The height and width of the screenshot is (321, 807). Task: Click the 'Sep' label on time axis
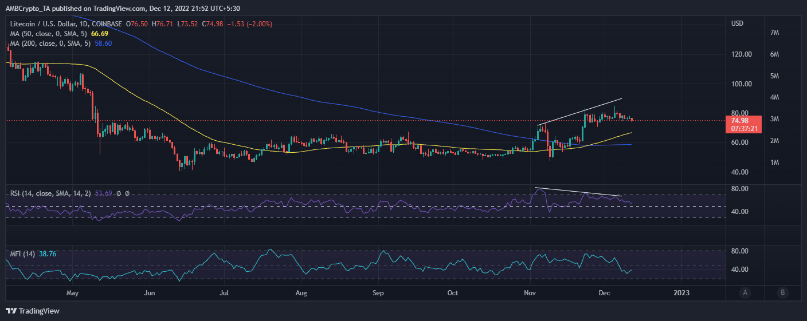click(378, 292)
